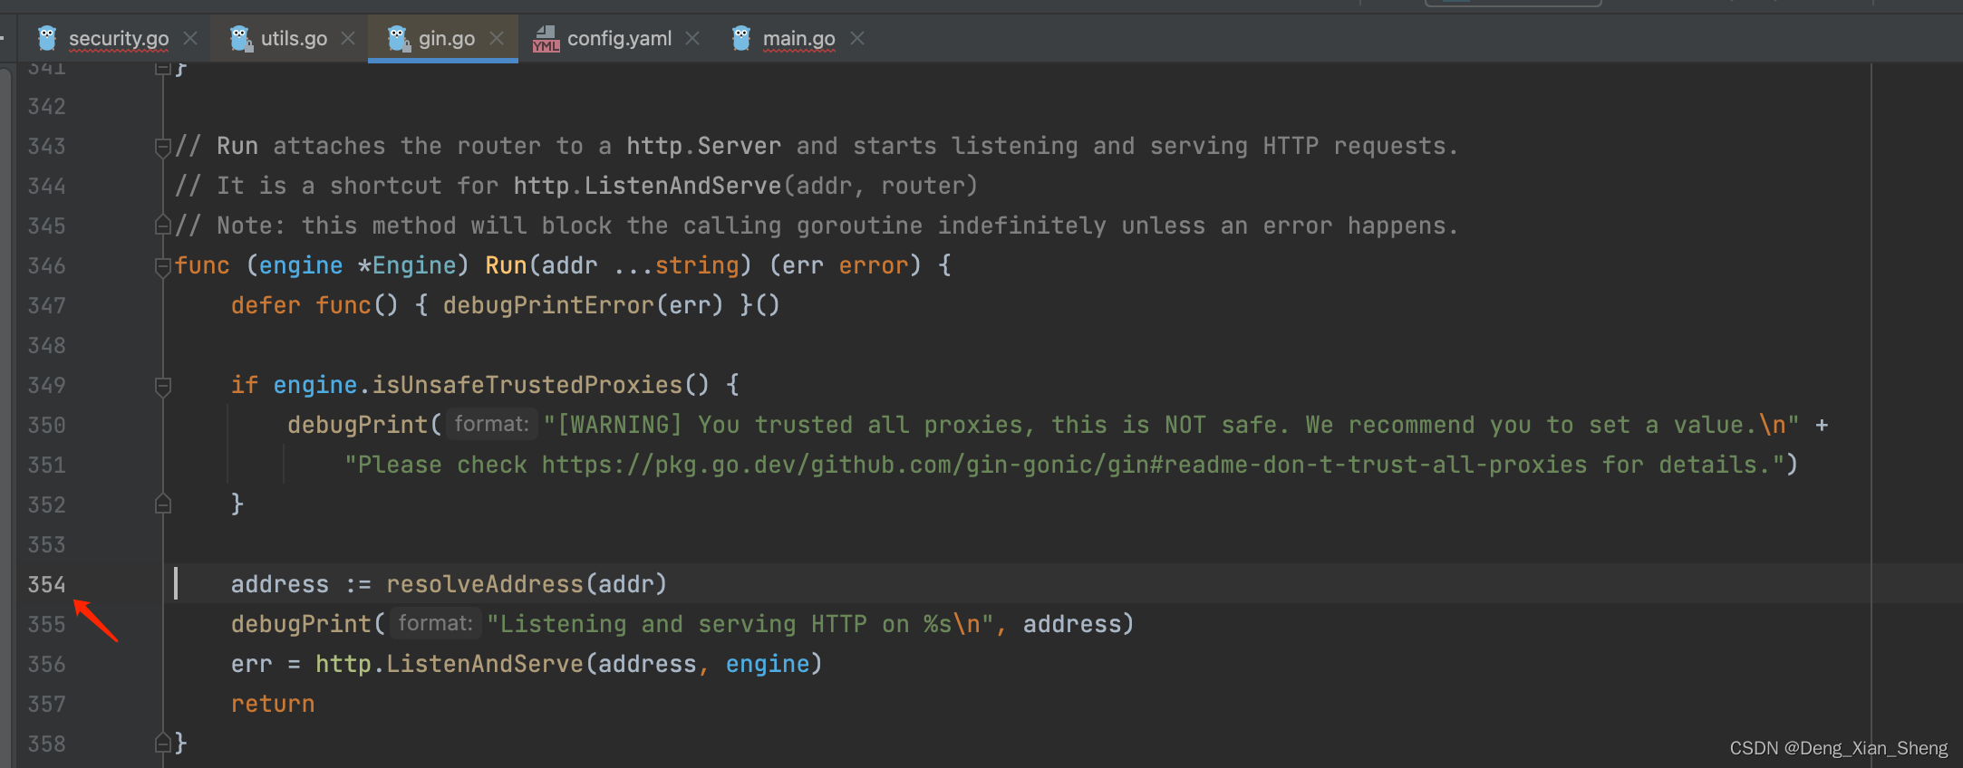Viewport: 1963px width, 768px height.
Task: Click the fold end marker at line 352
Action: click(163, 504)
